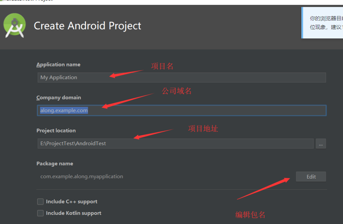This screenshot has width=343, height=224.
Task: Click the Application name text field
Action: pos(182,78)
